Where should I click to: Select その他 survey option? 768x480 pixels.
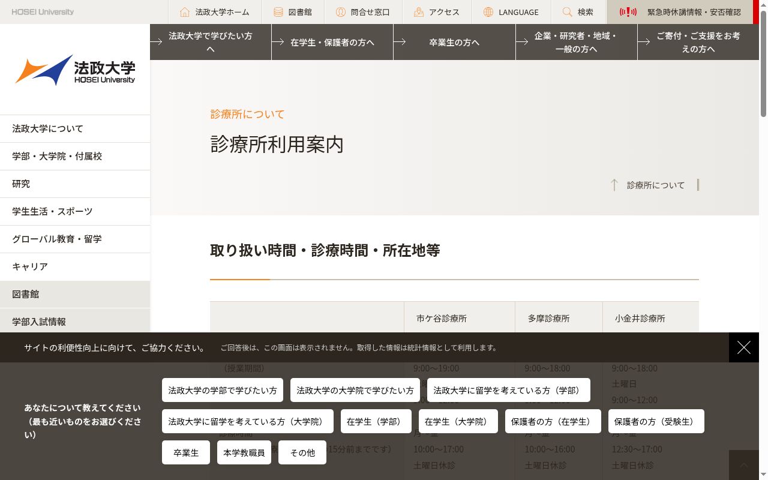point(302,452)
